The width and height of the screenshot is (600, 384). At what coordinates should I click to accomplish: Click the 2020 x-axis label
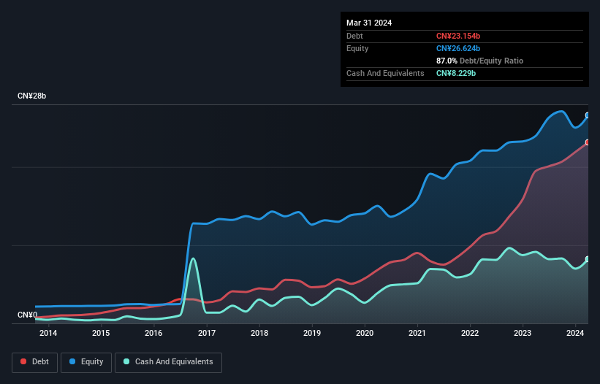click(x=365, y=333)
